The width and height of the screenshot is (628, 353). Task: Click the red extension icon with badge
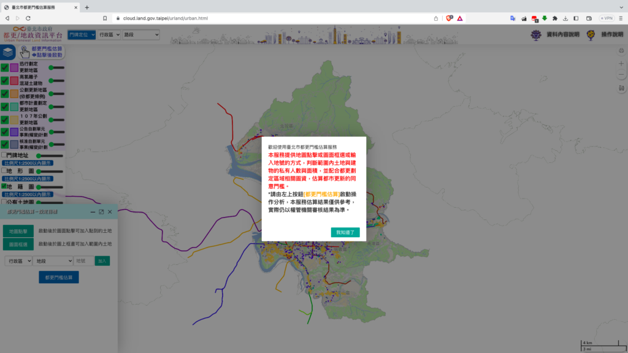(534, 18)
